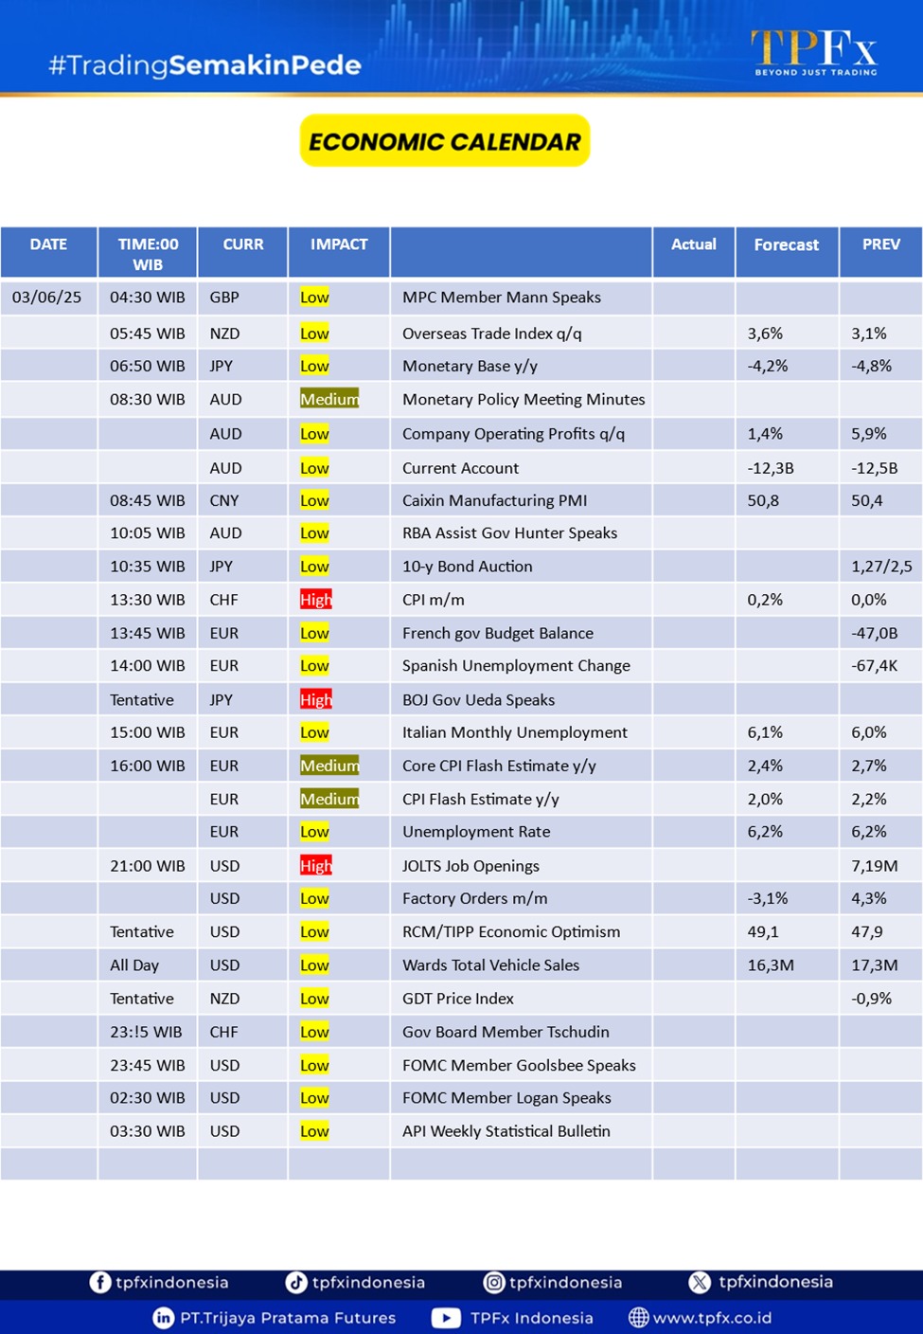Select the Caixin Manufacturing PMI event
This screenshot has width=923, height=1334.
pos(494,500)
